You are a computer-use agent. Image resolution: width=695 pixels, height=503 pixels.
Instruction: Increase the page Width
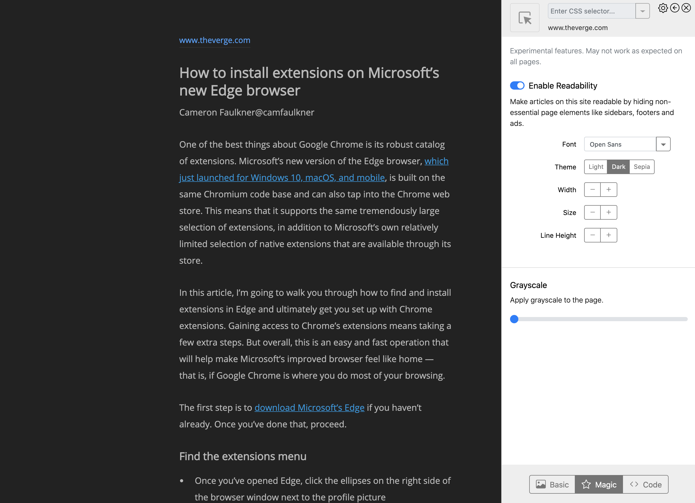tap(608, 189)
